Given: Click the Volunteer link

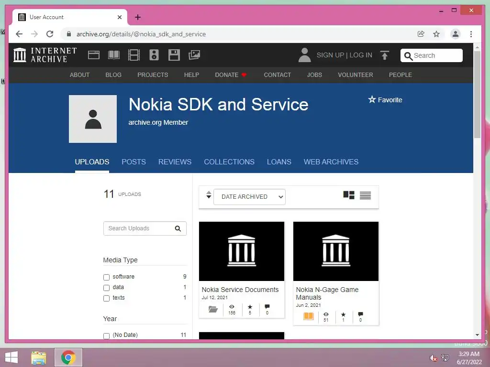Looking at the screenshot, I should pyautogui.click(x=356, y=75).
